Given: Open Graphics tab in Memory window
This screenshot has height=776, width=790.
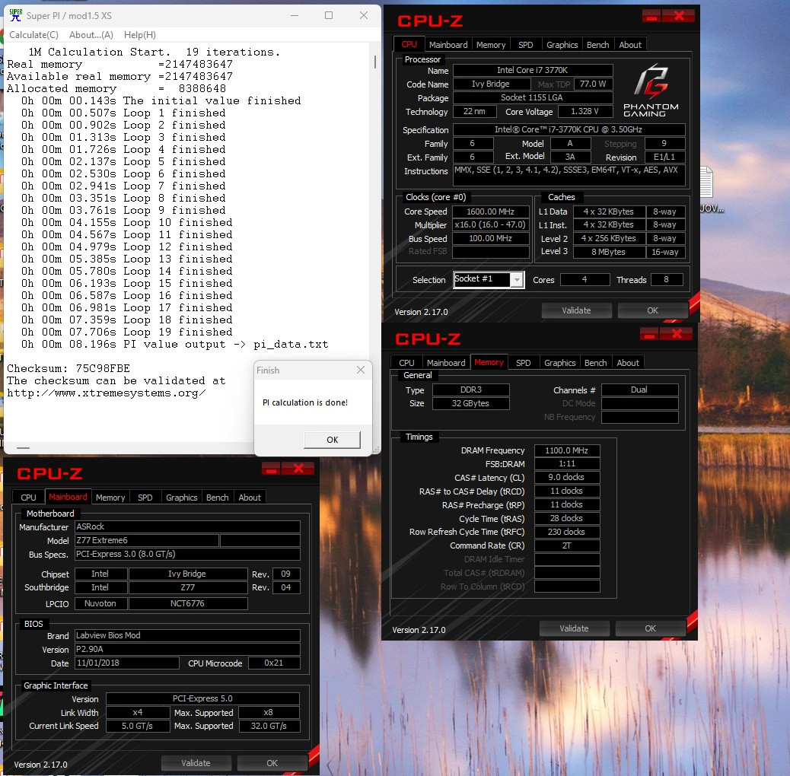Looking at the screenshot, I should tap(559, 363).
